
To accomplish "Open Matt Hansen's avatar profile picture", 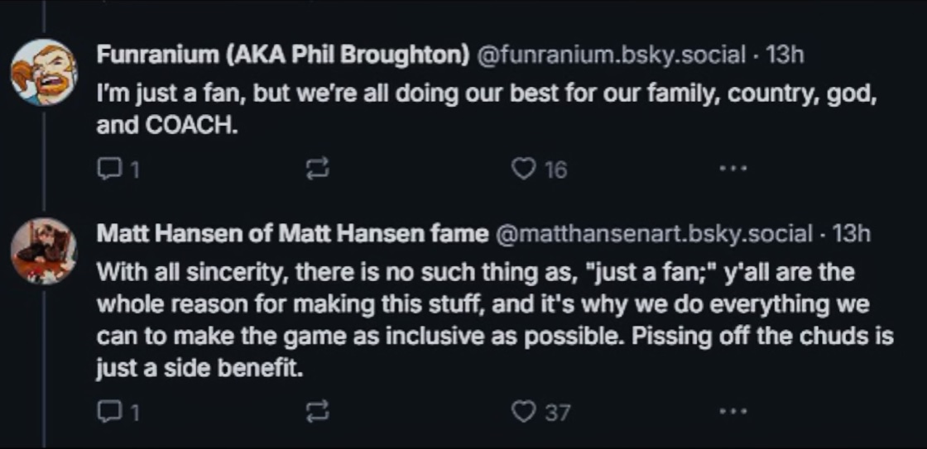I will [x=43, y=251].
